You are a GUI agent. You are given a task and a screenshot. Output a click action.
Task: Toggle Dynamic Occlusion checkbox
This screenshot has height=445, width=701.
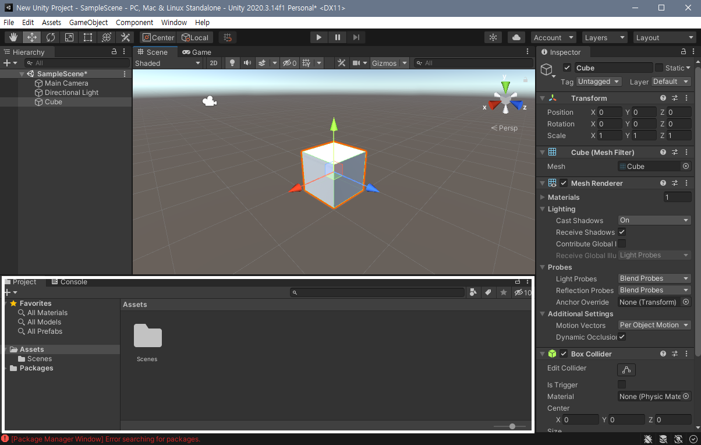coord(622,337)
